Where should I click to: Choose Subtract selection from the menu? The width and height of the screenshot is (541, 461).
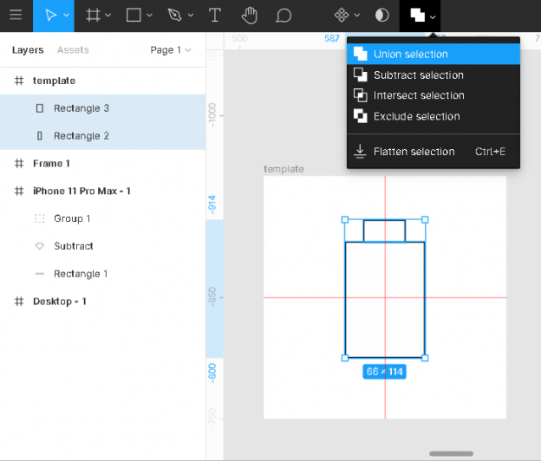[418, 75]
